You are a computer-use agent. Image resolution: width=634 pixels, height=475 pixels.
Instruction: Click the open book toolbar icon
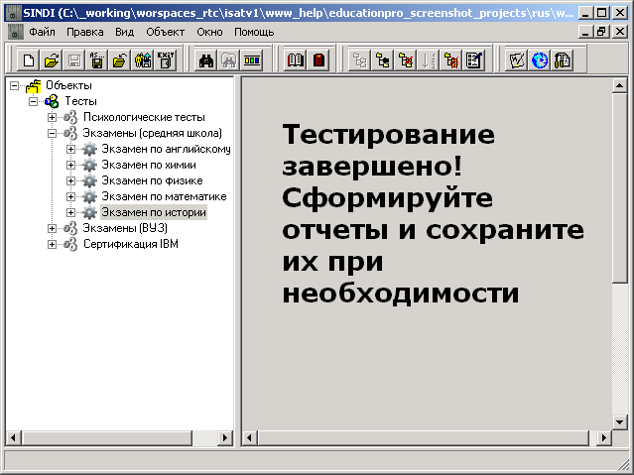click(x=296, y=60)
